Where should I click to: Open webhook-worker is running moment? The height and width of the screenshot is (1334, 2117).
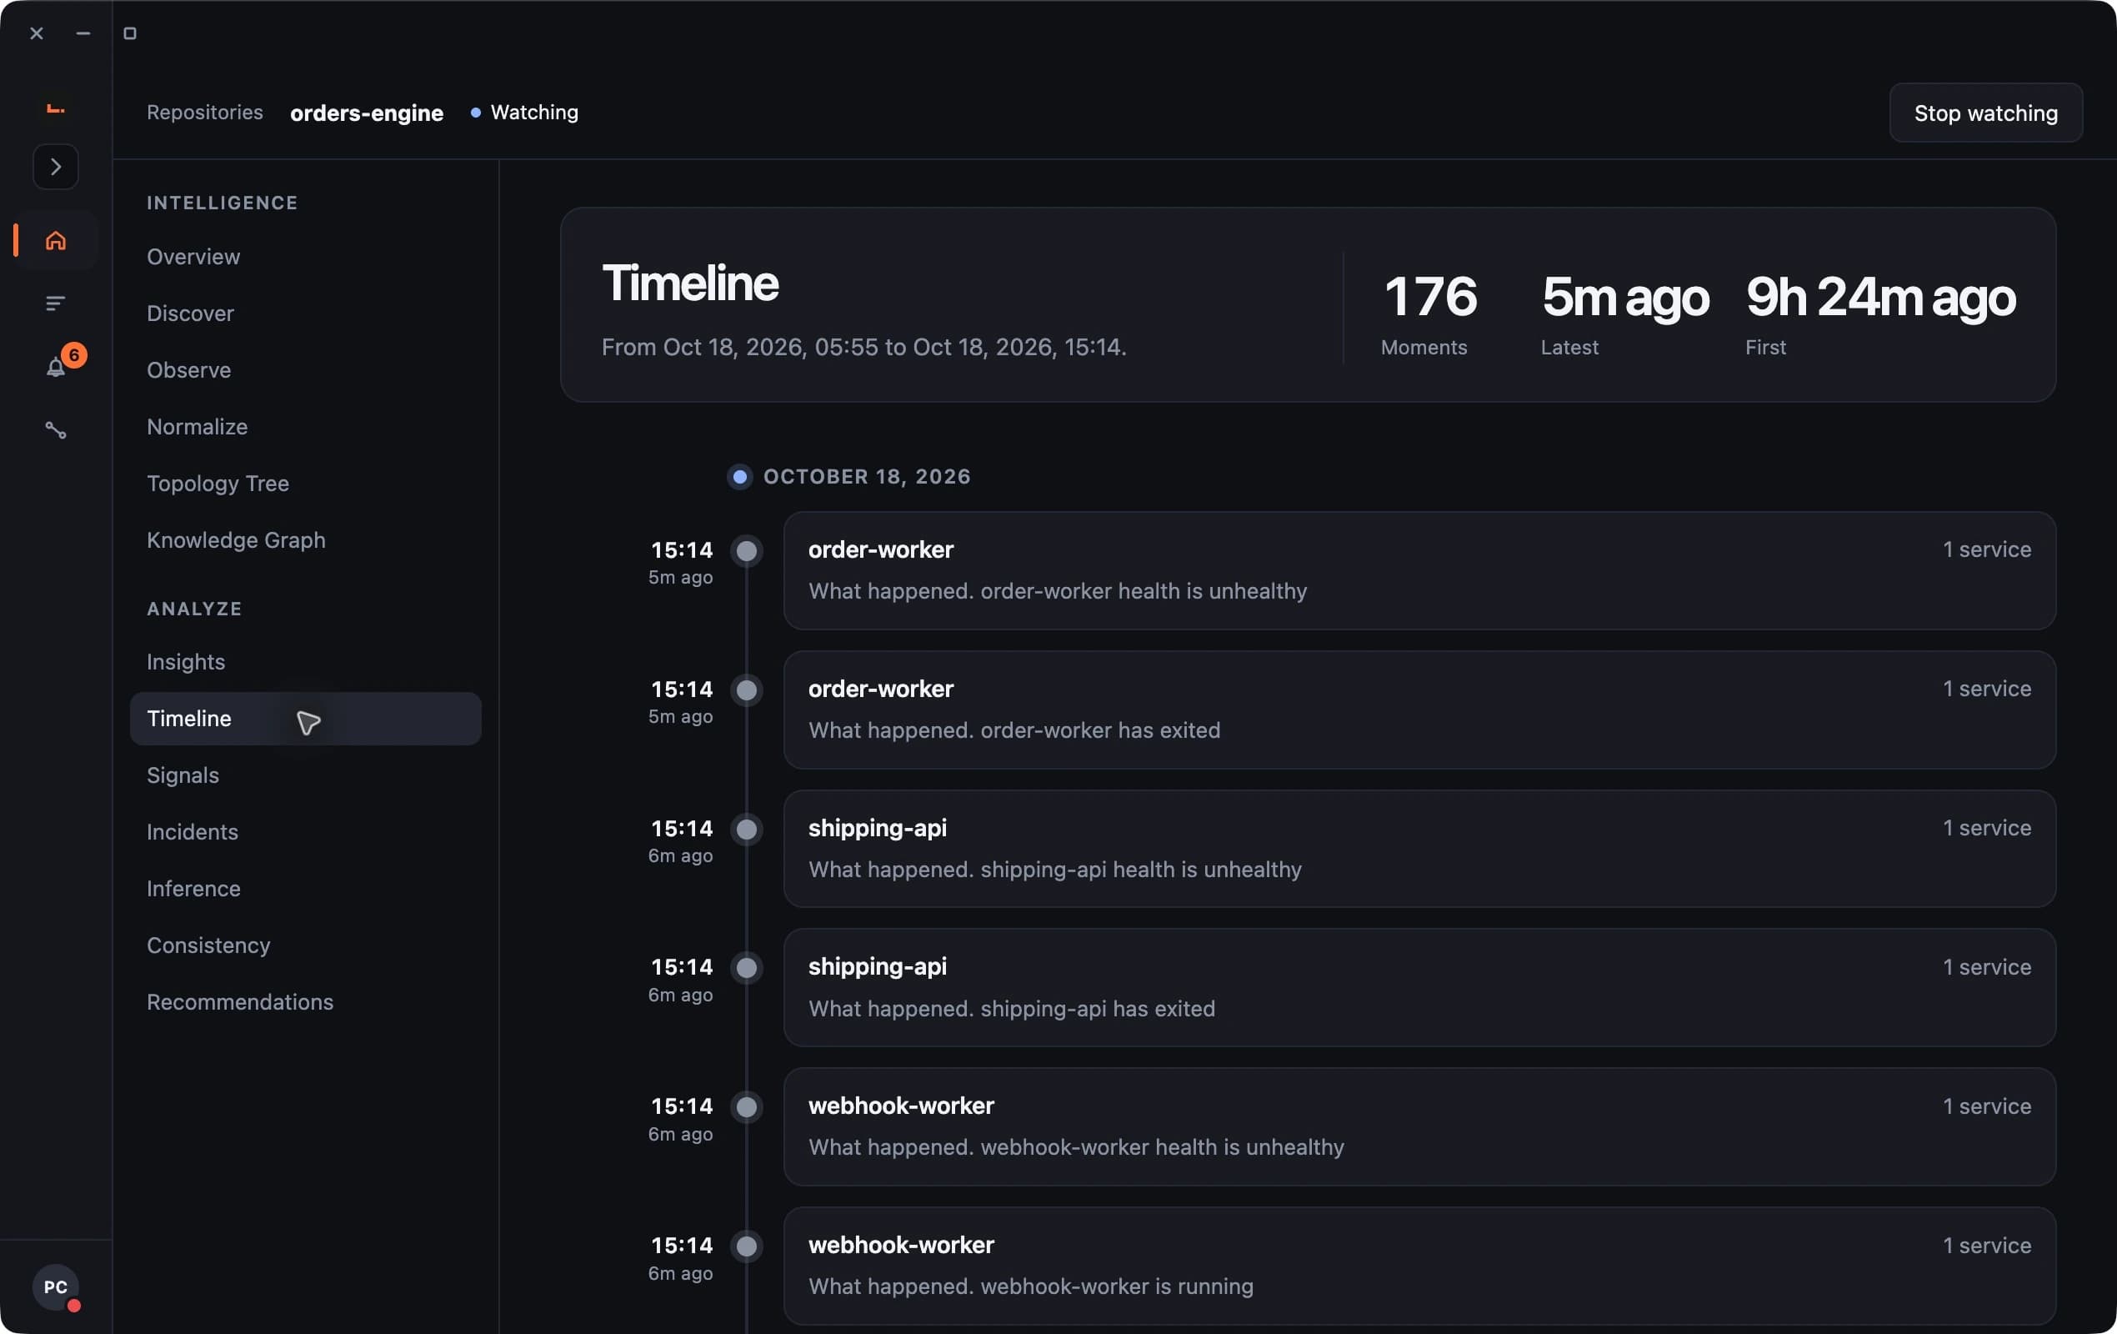1419,1266
